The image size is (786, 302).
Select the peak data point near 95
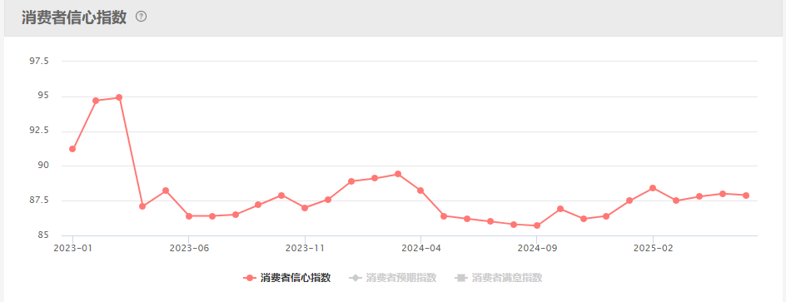point(119,97)
